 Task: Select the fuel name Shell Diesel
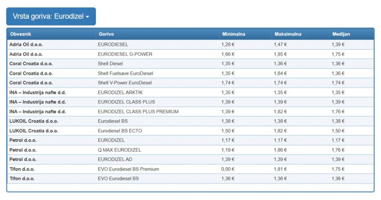click(110, 64)
